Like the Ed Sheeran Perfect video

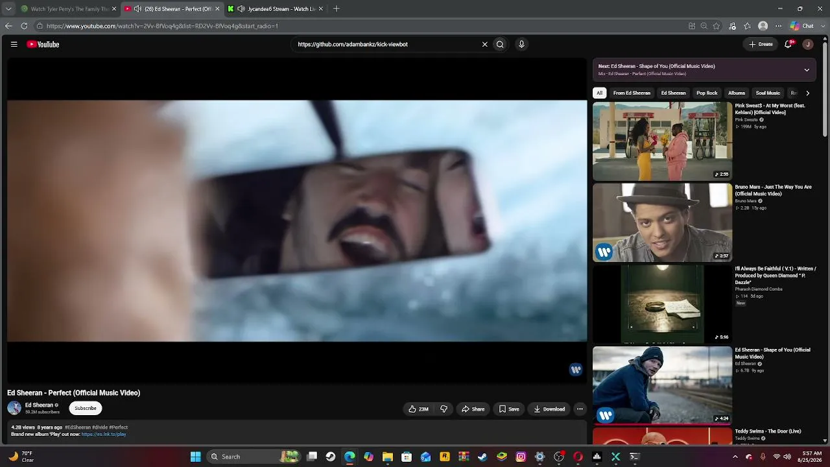pos(418,409)
